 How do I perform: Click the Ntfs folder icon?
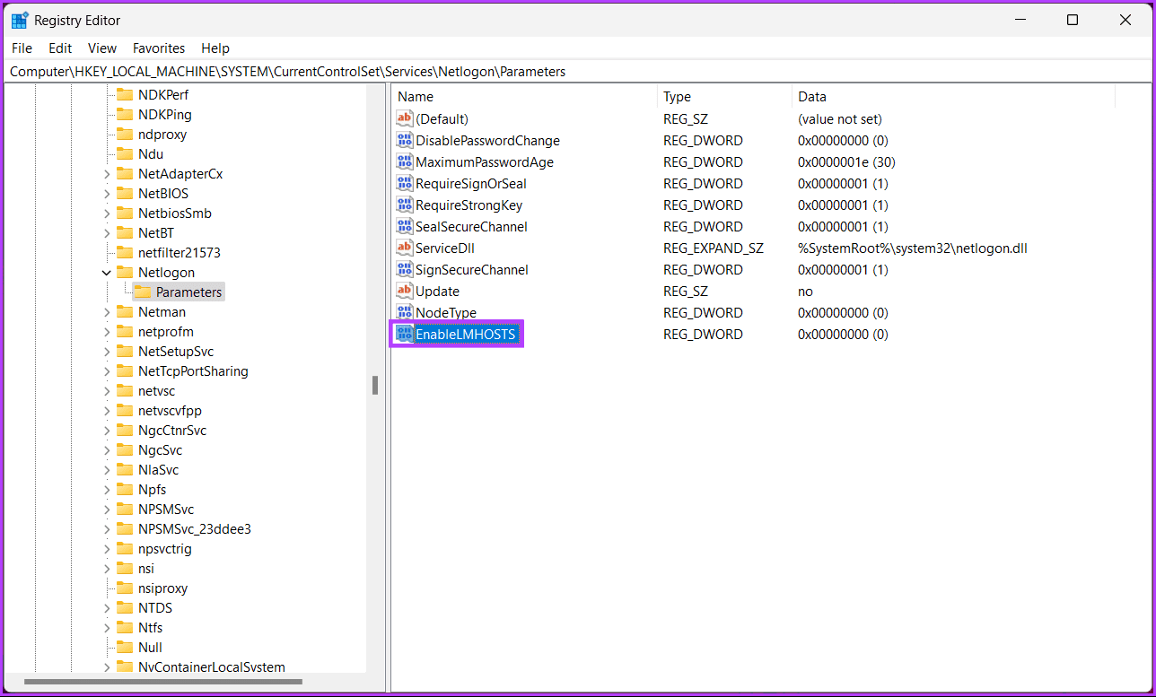click(125, 627)
